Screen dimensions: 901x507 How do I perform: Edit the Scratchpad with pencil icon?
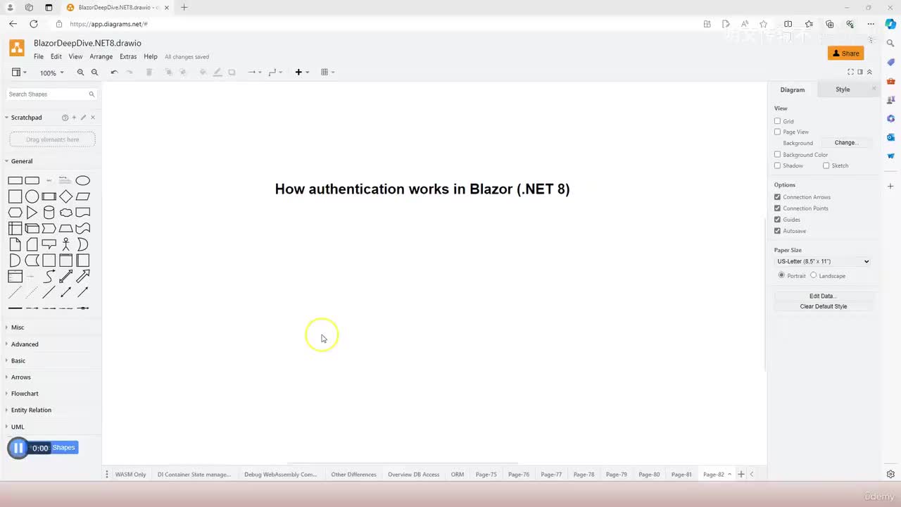coord(83,118)
